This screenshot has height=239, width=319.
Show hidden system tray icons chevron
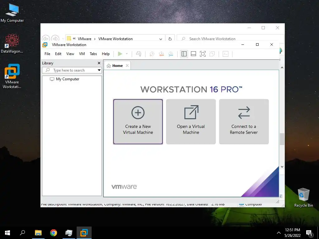pos(279,233)
